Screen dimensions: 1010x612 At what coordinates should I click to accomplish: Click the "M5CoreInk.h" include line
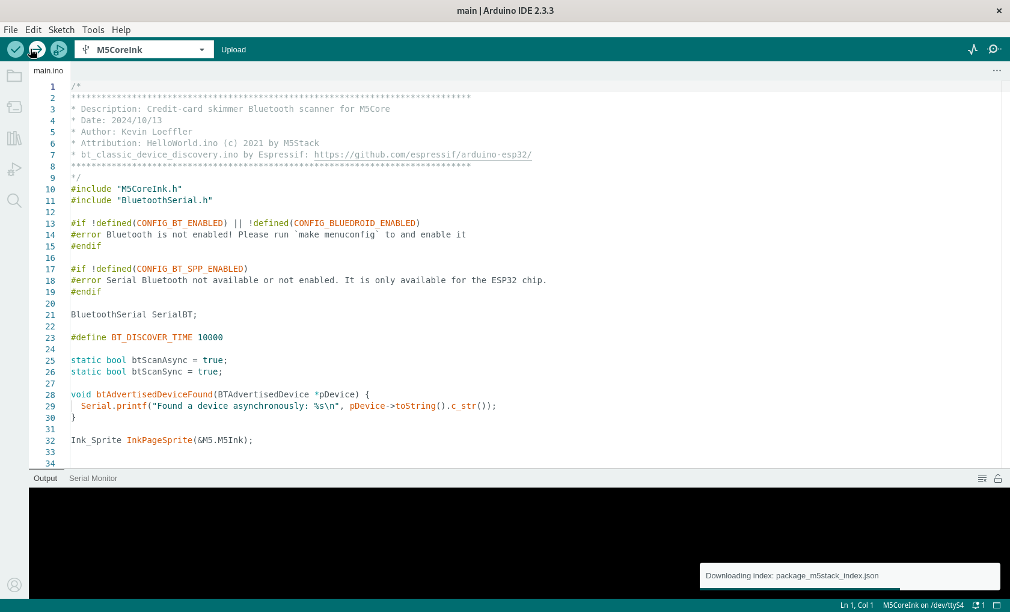coord(126,189)
